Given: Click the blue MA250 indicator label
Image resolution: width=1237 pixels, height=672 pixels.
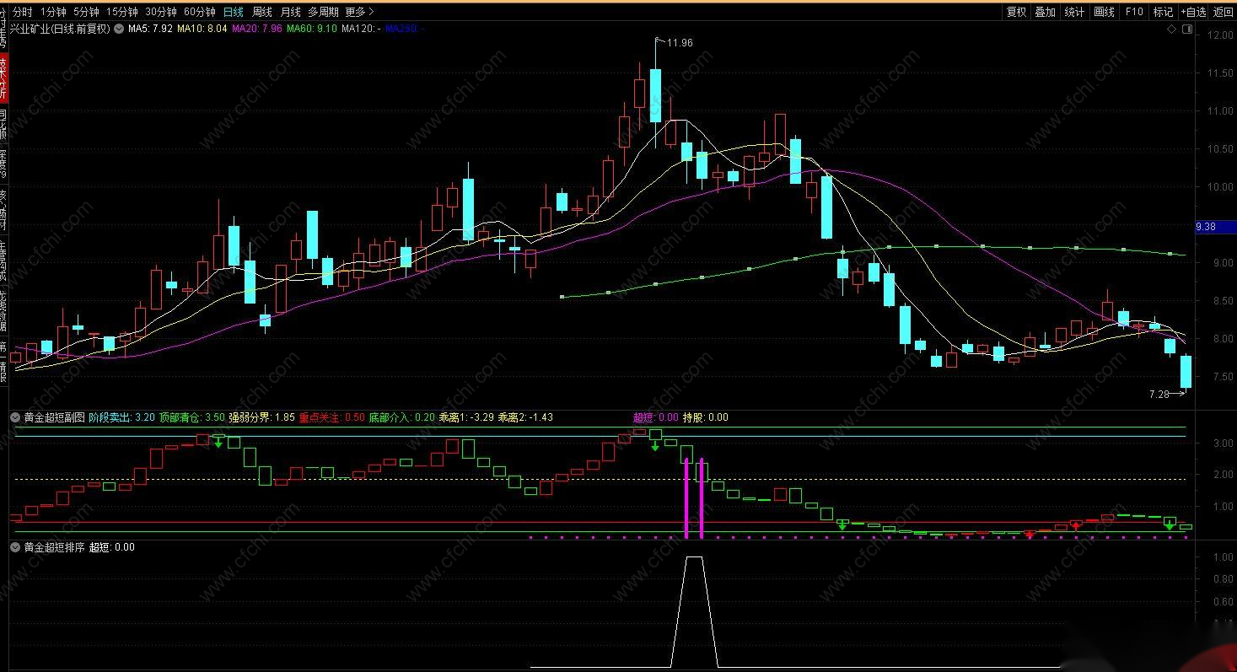Looking at the screenshot, I should coord(405,29).
